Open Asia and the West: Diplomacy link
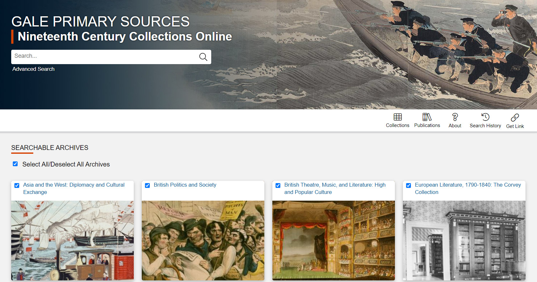 (x=74, y=189)
